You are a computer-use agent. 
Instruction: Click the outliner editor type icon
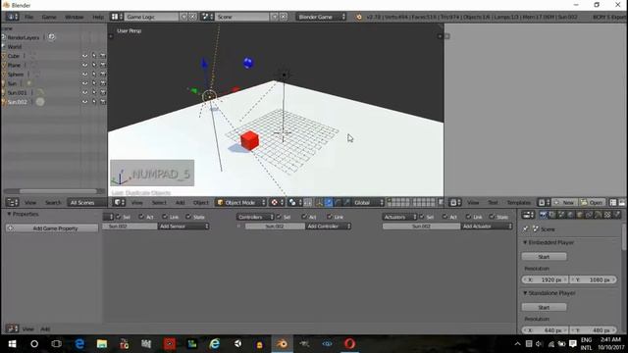point(13,203)
